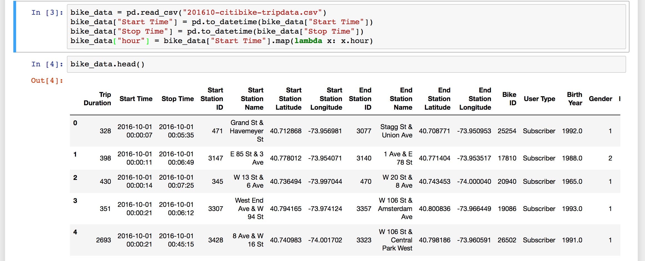This screenshot has width=645, height=261.
Task: Click the lambda keyword in cell In [3]
Action: point(308,41)
